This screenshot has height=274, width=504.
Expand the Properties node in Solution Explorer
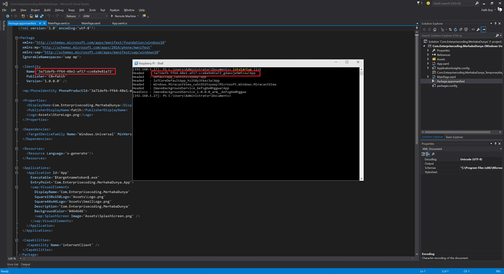pos(428,51)
